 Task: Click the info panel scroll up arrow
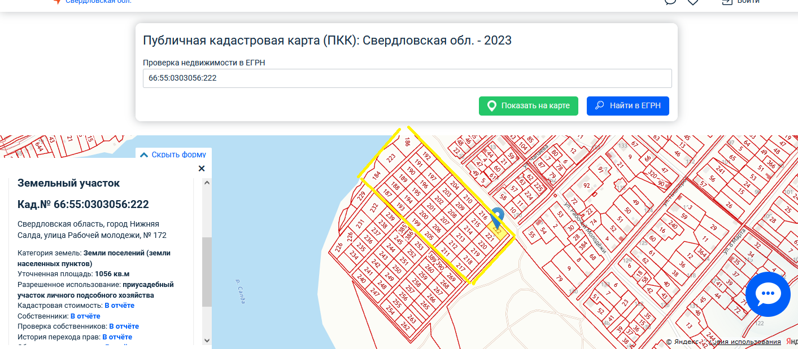coord(207,183)
